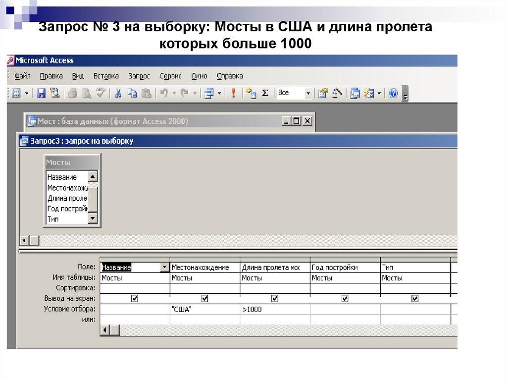Open the Properties icon in toolbar
This screenshot has height=380, width=507.
point(323,93)
